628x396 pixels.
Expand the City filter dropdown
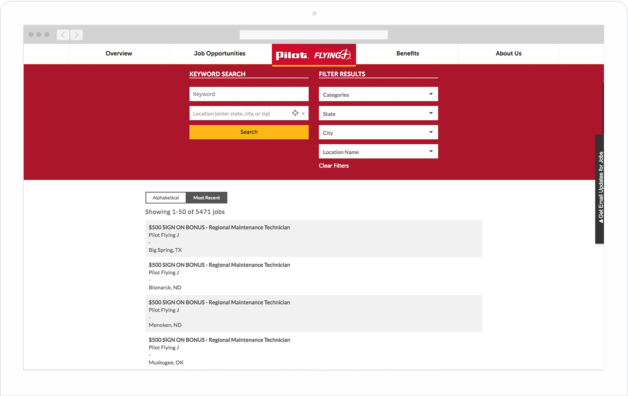click(378, 132)
